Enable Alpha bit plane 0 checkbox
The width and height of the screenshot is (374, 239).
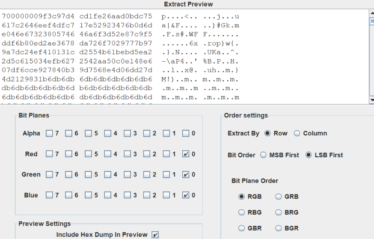186,133
